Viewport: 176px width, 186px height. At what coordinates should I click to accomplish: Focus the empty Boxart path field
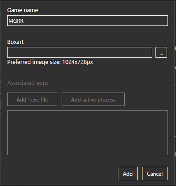[x=80, y=52]
